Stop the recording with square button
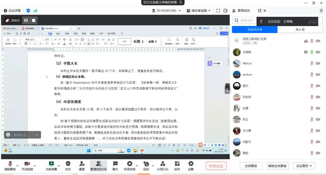The height and width of the screenshot is (175, 326). (x=33, y=20)
